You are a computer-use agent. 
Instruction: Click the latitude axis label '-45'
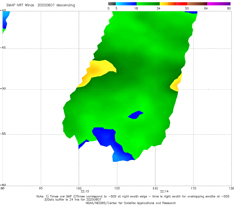(x=3, y=48)
